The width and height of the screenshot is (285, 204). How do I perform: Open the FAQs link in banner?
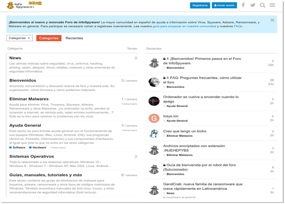point(238,26)
